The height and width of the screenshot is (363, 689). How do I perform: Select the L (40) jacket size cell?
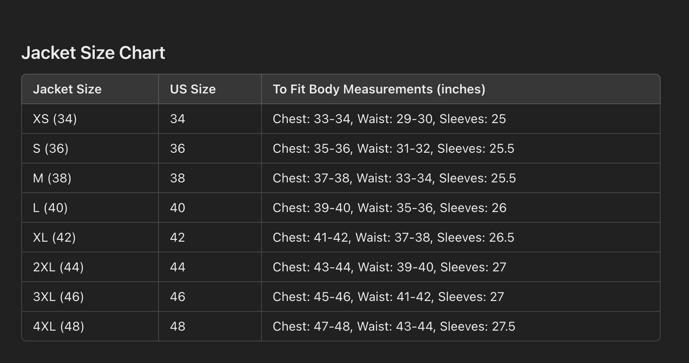coord(50,207)
